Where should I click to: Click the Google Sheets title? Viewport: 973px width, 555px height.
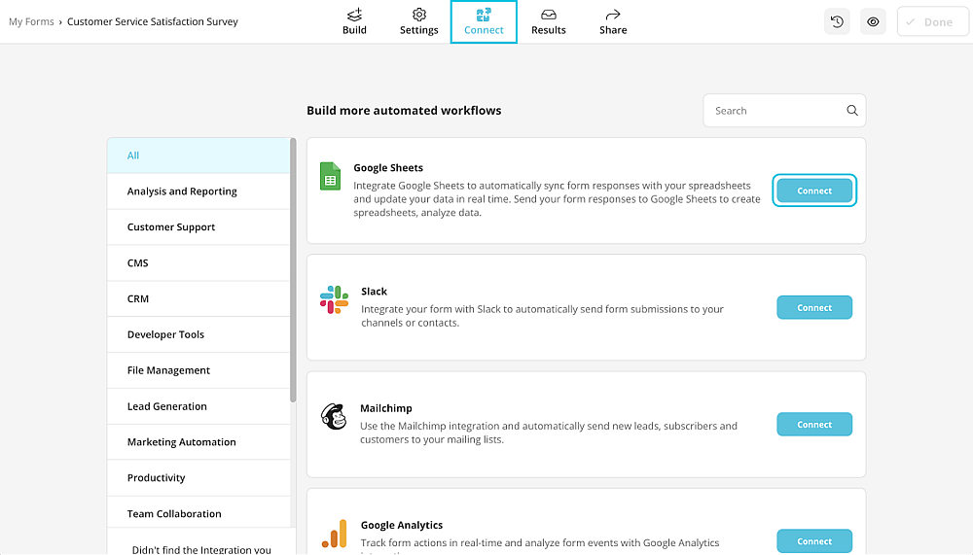(x=388, y=168)
